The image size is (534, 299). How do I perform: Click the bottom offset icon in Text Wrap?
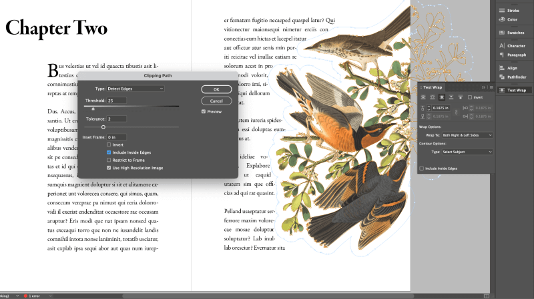click(x=423, y=116)
